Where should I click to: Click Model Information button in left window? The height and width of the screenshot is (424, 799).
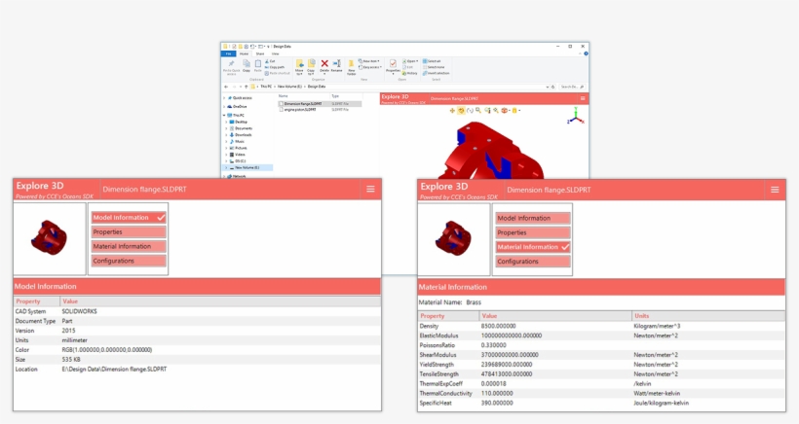click(129, 217)
